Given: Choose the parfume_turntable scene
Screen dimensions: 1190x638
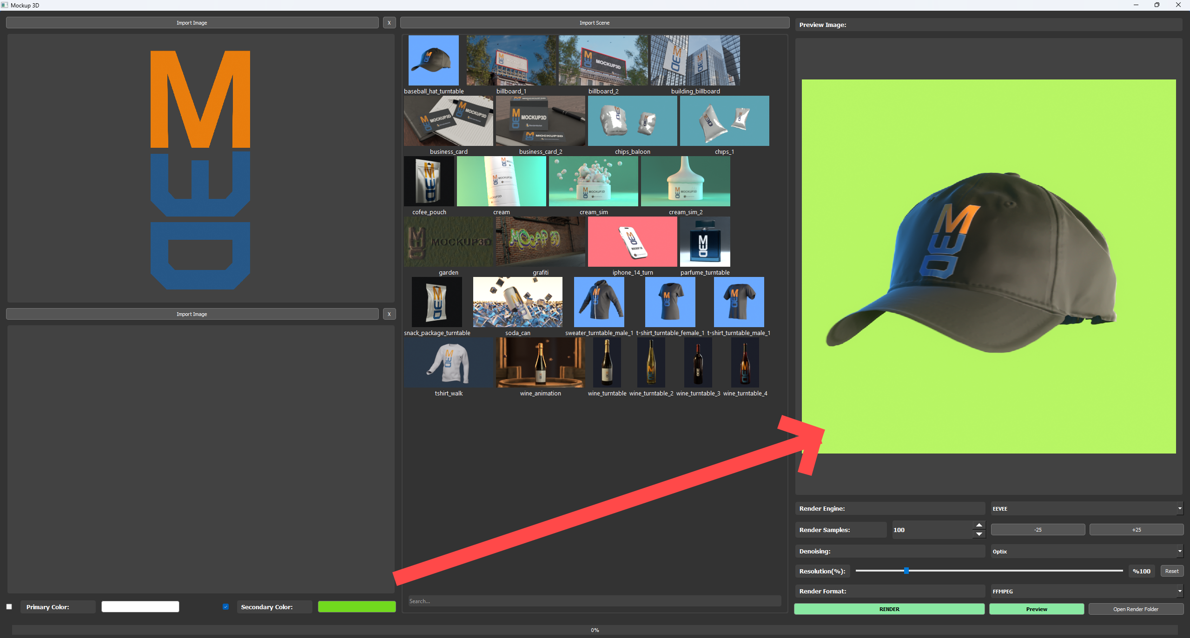Looking at the screenshot, I should (705, 242).
